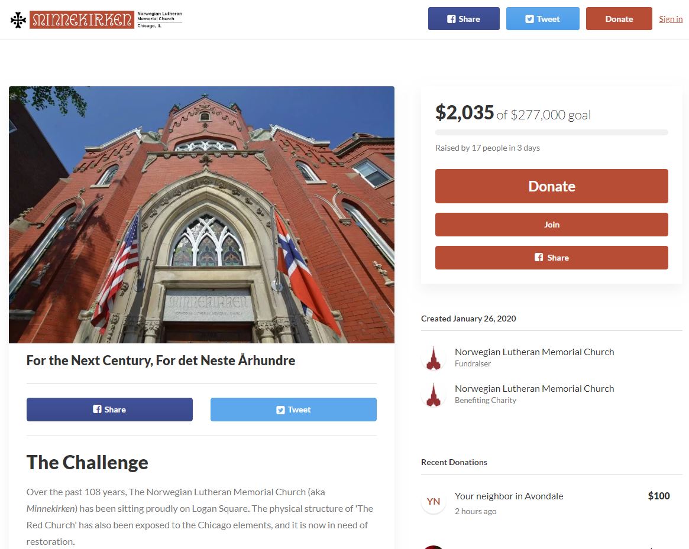Screen dimensions: 689x549
Task: Click Facebook icon in header Share button
Action: (451, 19)
